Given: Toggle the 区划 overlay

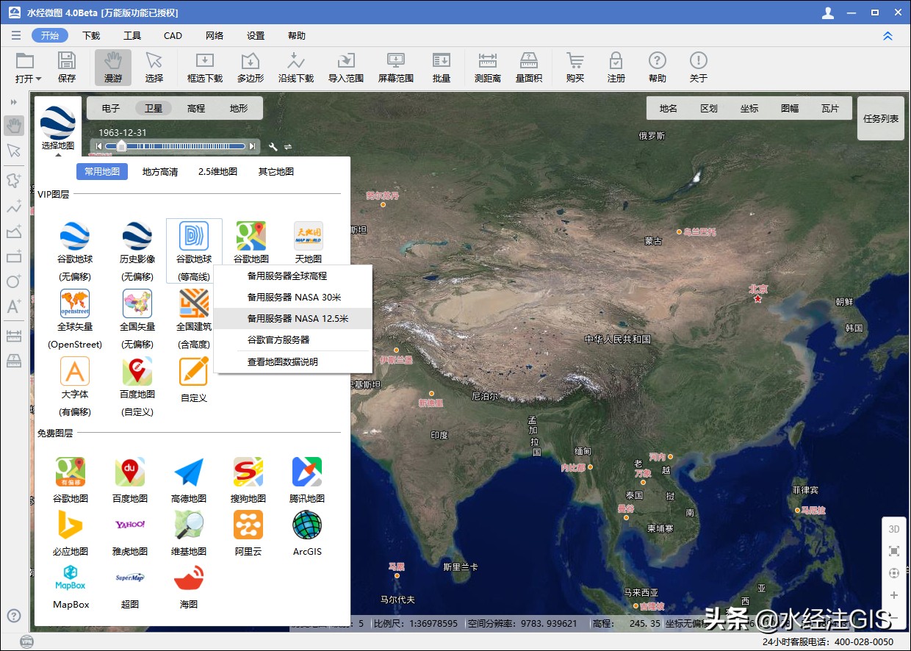Looking at the screenshot, I should [709, 108].
